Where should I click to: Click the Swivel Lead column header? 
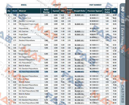tap(69, 11)
